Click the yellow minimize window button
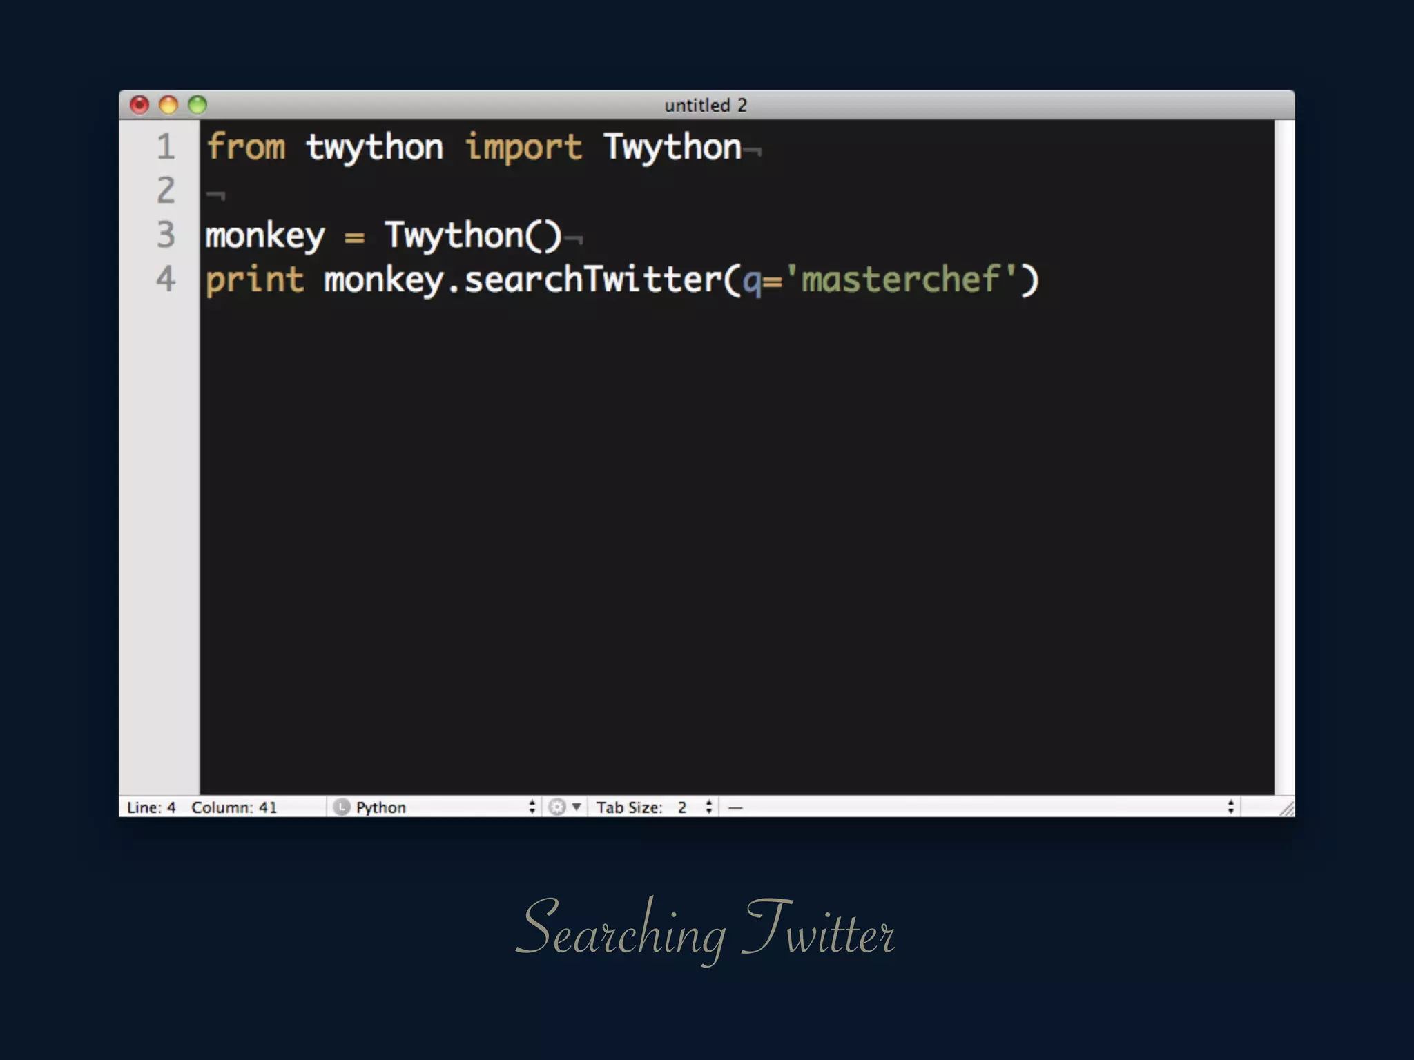 168,105
